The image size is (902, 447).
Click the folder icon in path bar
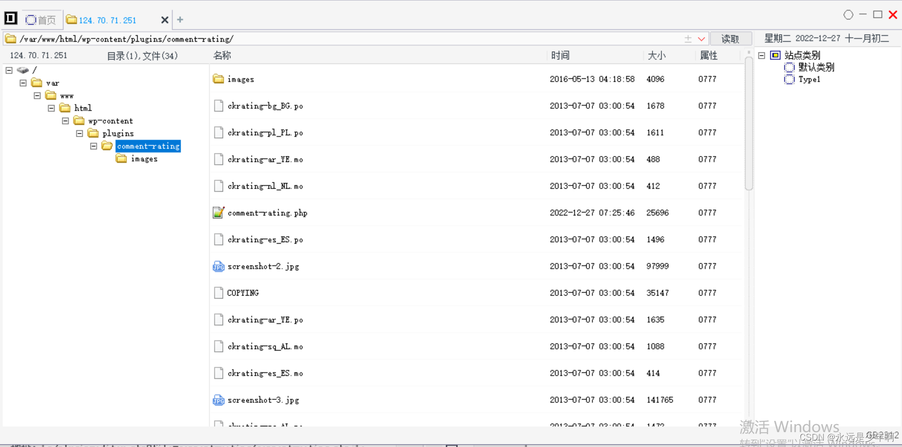point(10,39)
